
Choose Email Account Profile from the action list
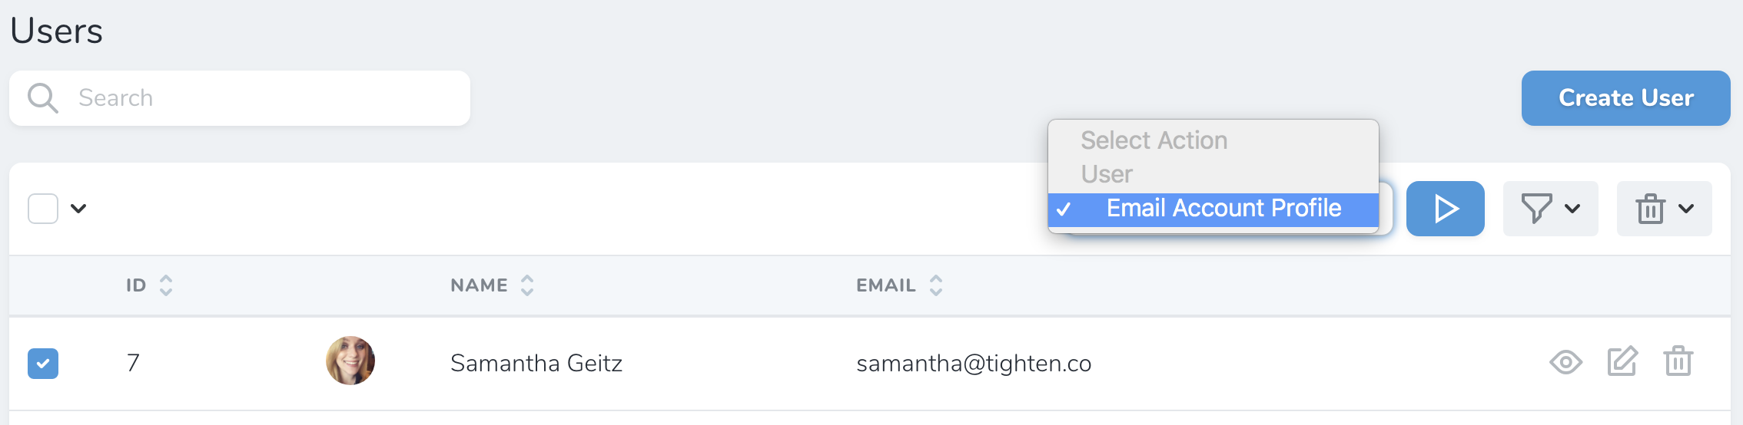click(x=1223, y=209)
